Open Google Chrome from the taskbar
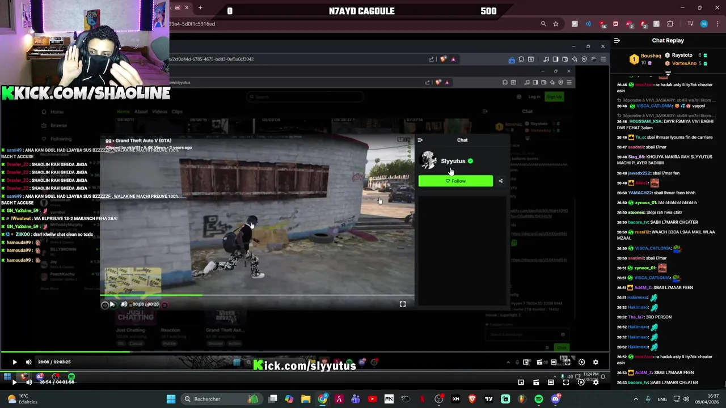Screen dimensions: 726x408 click(322, 399)
